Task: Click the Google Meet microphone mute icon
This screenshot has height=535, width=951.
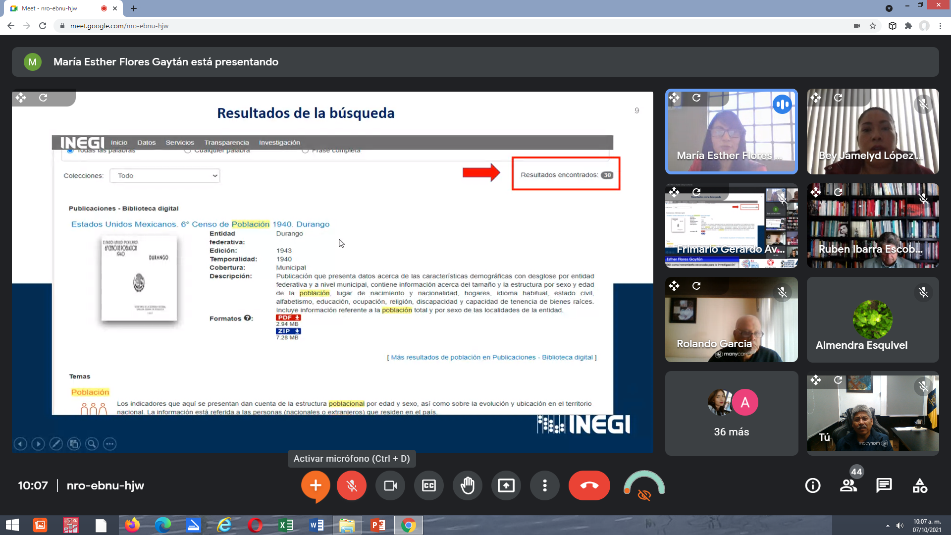Action: (352, 485)
